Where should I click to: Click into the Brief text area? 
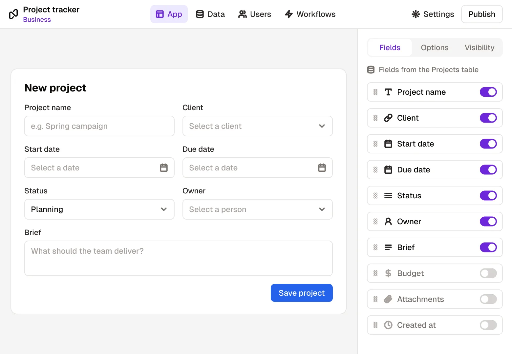[x=179, y=258]
